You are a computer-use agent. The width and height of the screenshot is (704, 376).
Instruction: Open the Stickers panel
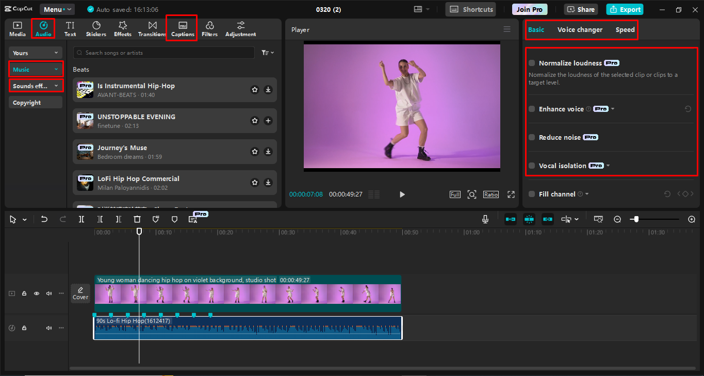[x=96, y=28]
